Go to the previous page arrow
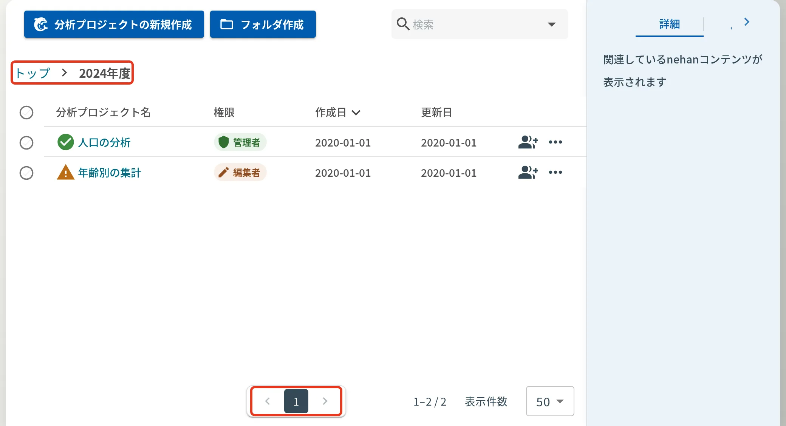This screenshot has width=786, height=426. click(268, 401)
